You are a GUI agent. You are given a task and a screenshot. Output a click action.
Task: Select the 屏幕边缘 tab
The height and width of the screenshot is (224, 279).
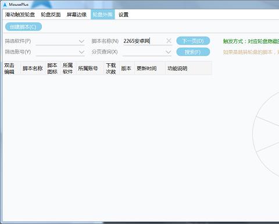pos(77,15)
